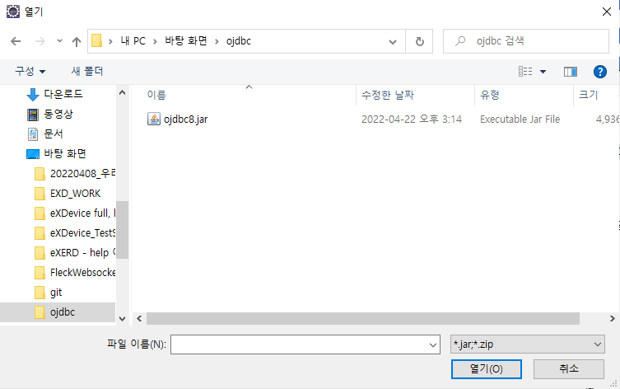
Task: Cancel with the 취소 button
Action: click(569, 369)
